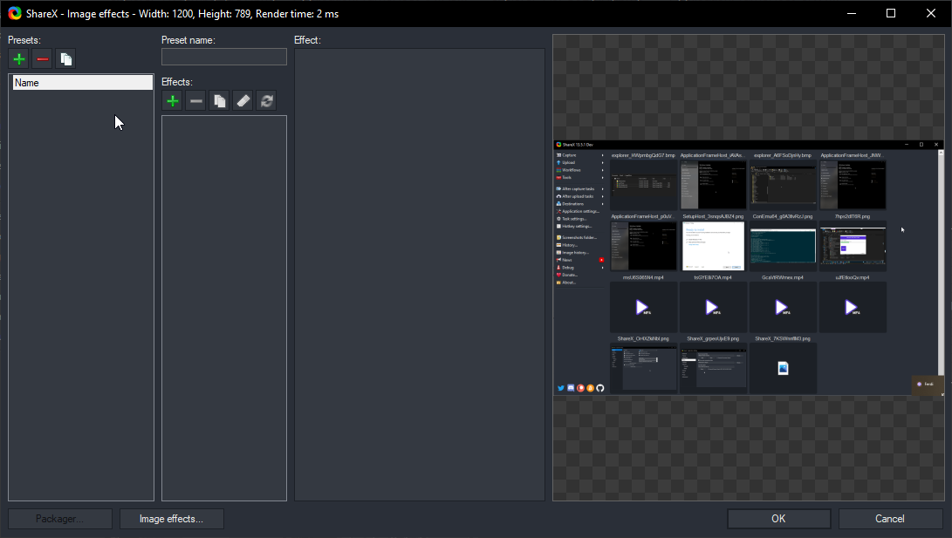The width and height of the screenshot is (952, 538).
Task: Click the ShareX logo in title bar
Action: pos(15,13)
